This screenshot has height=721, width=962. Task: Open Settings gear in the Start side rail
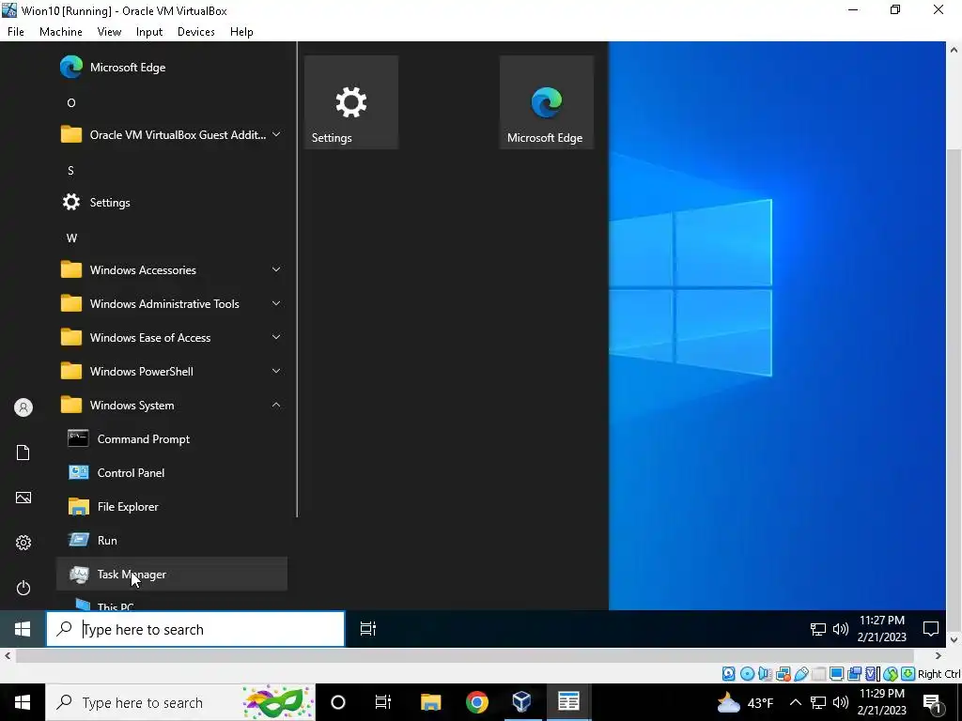coord(23,543)
